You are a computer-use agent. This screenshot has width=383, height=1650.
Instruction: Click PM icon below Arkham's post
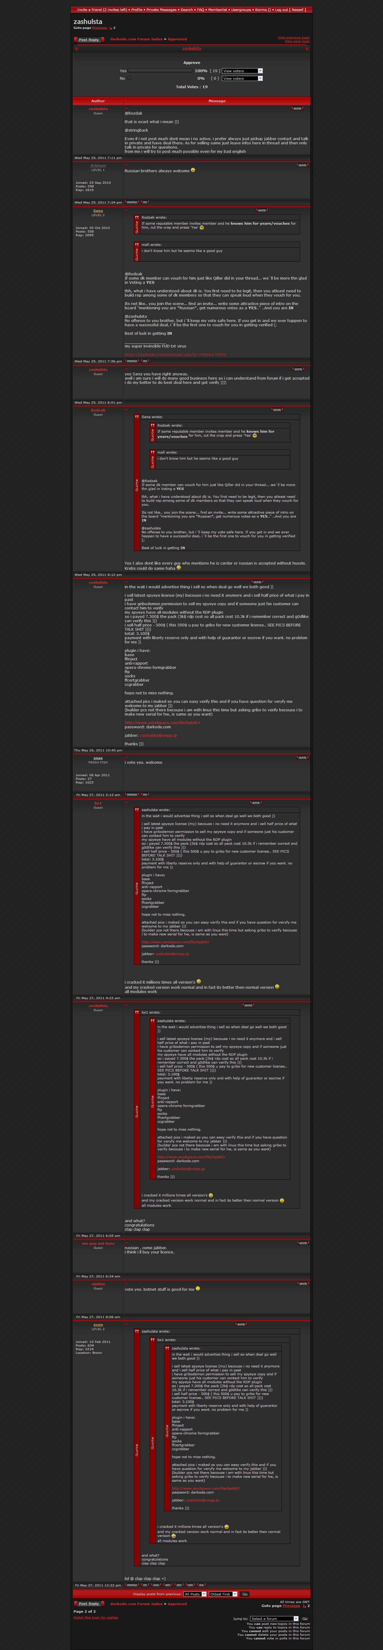click(144, 202)
